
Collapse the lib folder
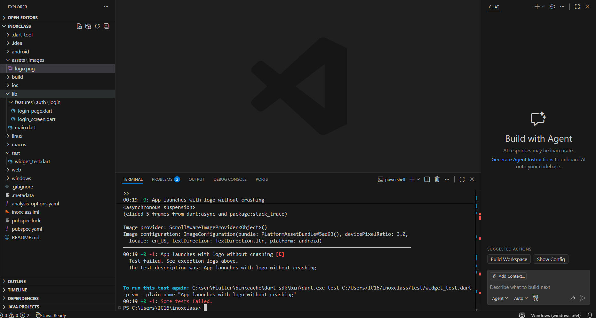(58, 94)
